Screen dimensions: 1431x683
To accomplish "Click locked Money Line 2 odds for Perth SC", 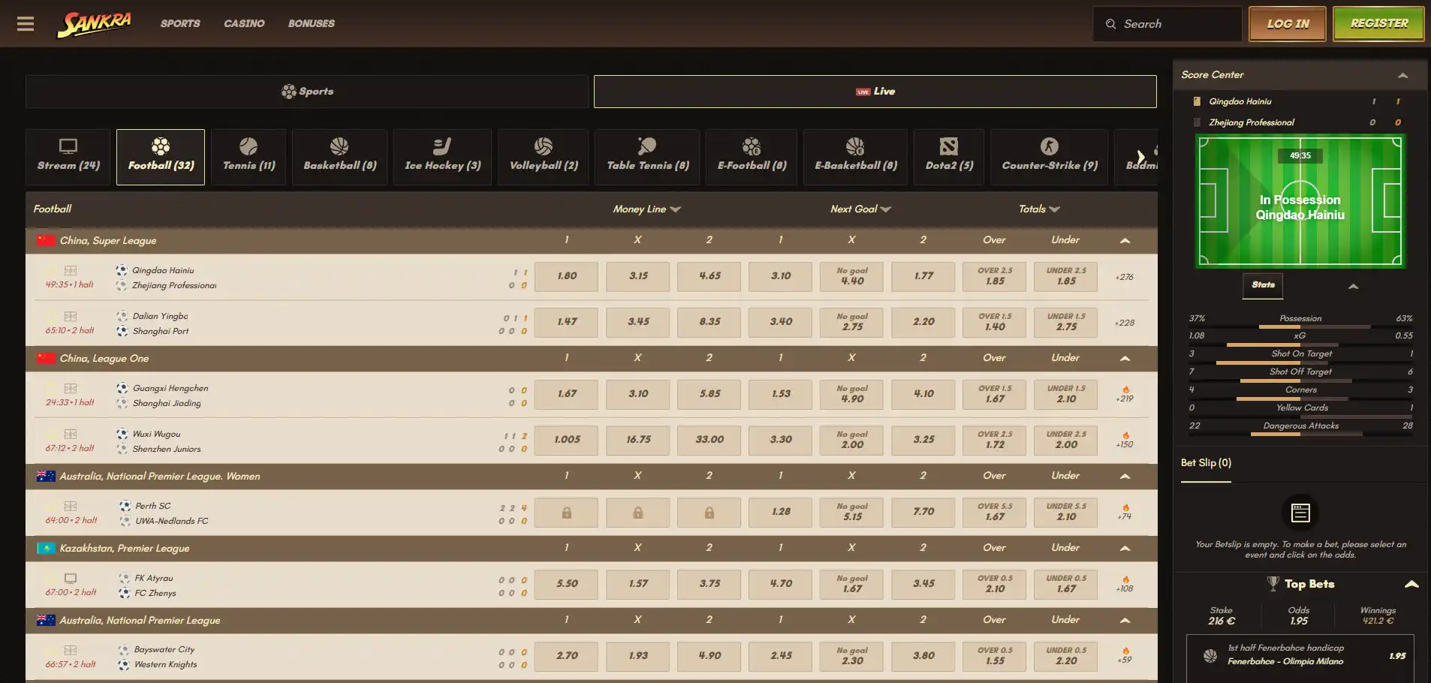I will [x=709, y=513].
